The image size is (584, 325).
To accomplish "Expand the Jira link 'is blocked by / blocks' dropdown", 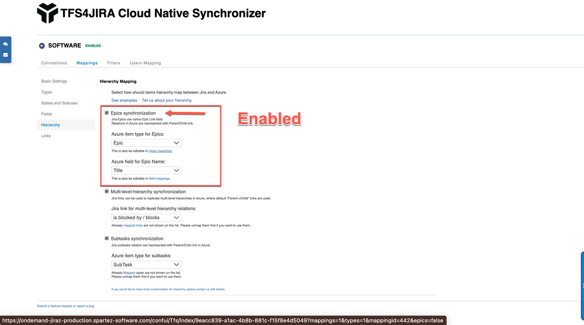I will coord(146,218).
